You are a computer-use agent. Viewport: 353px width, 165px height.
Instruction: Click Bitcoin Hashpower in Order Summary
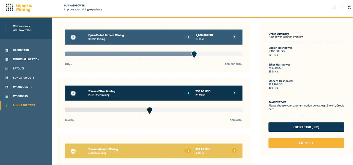tap(280, 48)
